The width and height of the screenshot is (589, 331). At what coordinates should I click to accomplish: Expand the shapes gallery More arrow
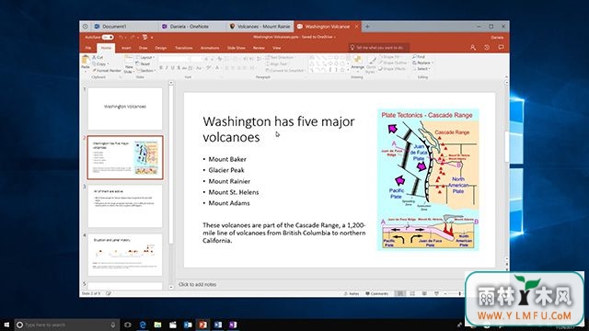coord(348,70)
